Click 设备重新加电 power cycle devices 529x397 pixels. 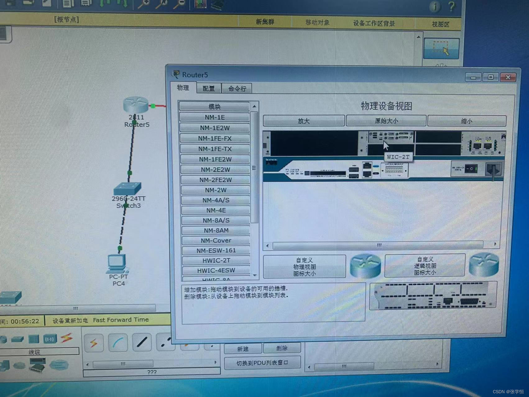70,320
